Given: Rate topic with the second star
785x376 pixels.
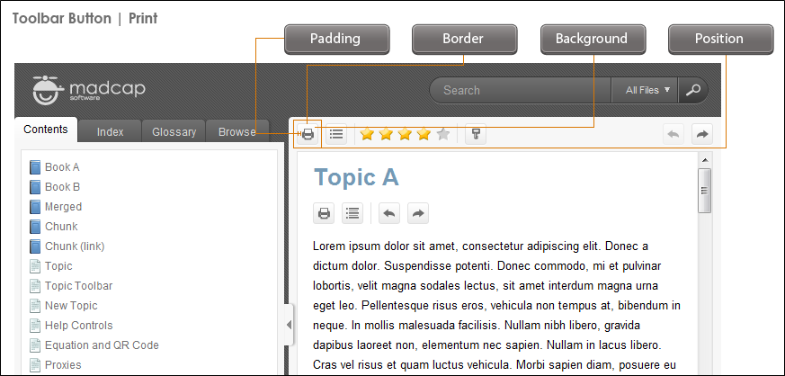Looking at the screenshot, I should point(386,134).
